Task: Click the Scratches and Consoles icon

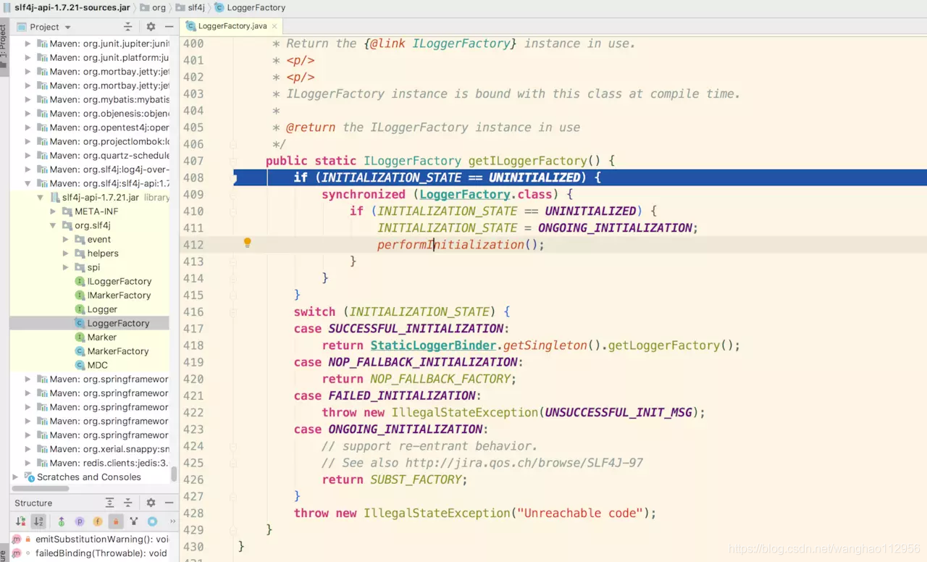Action: tap(30, 477)
